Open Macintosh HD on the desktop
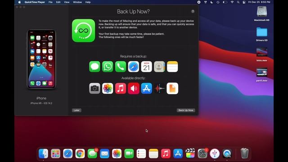Image resolution: width=288 pixels, height=162 pixels. click(x=262, y=12)
